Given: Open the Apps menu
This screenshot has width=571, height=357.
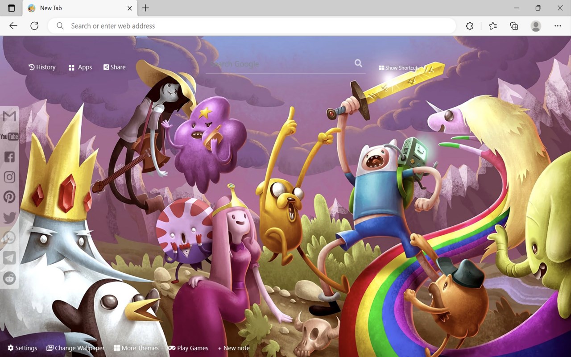Looking at the screenshot, I should [x=80, y=67].
